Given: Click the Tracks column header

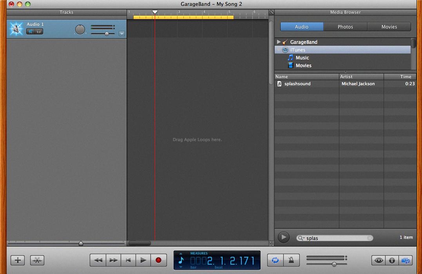Looking at the screenshot, I should (67, 12).
